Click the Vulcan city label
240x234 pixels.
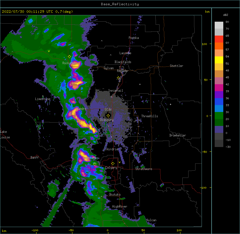(x=151, y=220)
